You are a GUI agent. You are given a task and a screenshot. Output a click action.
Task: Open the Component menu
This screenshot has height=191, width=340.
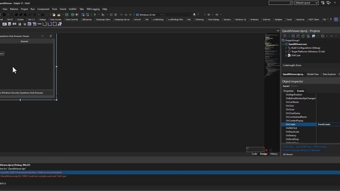43,9
